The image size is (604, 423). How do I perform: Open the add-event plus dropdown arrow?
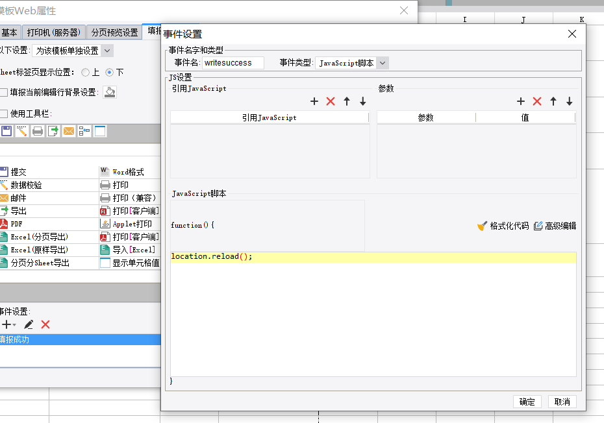click(14, 324)
